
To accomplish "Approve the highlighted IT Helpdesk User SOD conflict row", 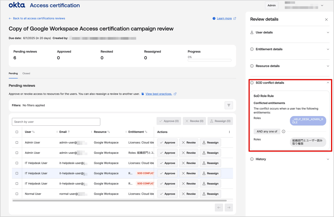I will (167, 173).
